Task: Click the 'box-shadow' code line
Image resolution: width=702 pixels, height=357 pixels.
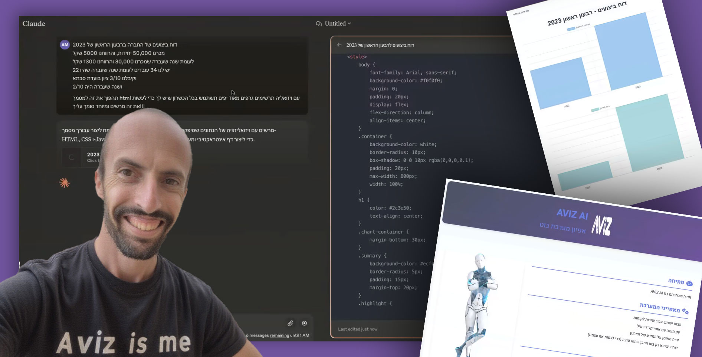Action: point(421,160)
